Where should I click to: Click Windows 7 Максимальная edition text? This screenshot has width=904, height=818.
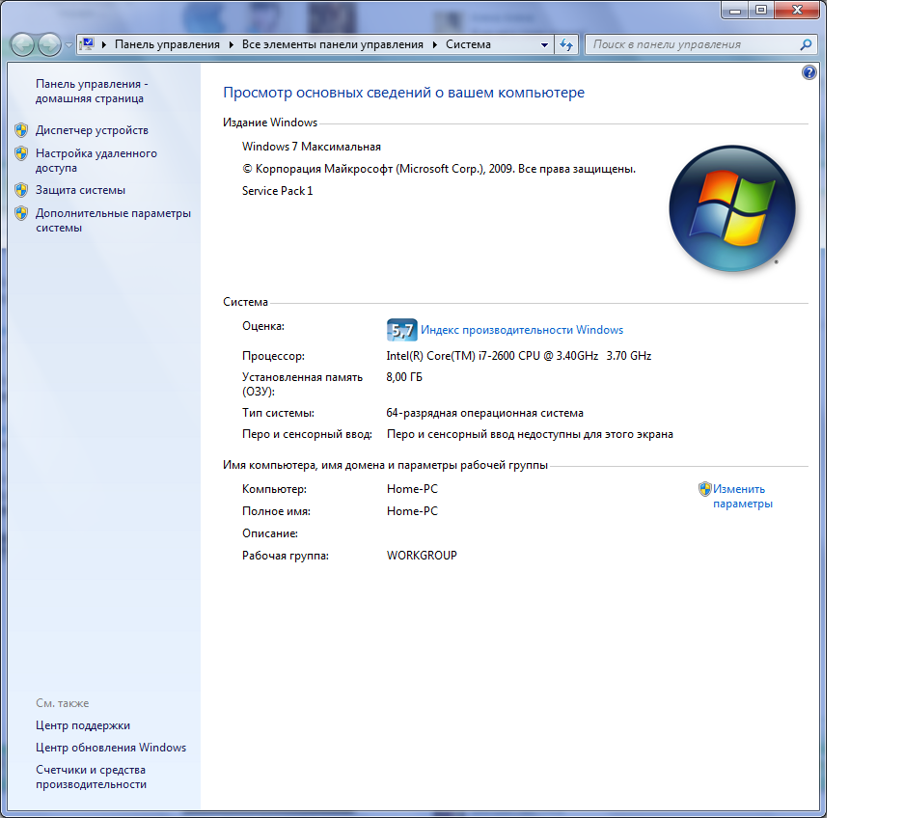312,147
